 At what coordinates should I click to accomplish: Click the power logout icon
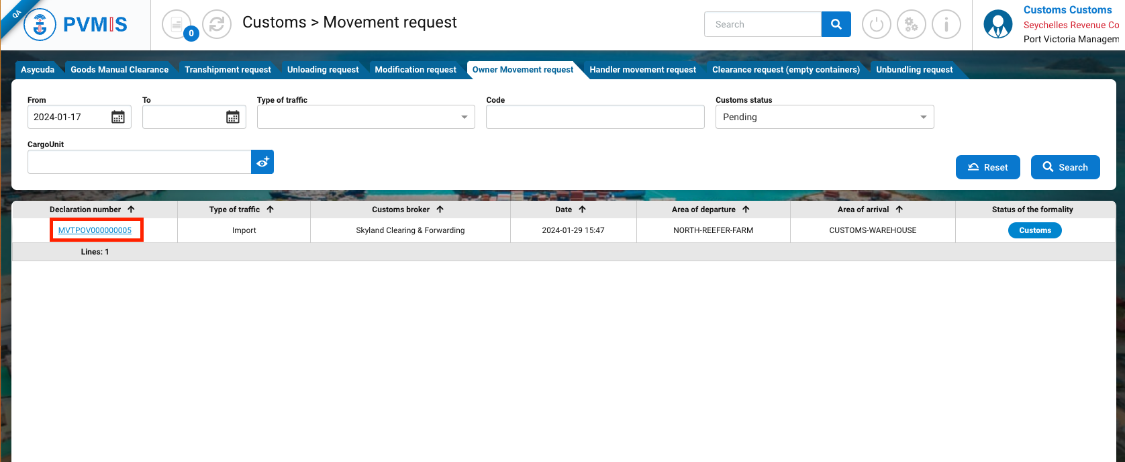pos(876,25)
